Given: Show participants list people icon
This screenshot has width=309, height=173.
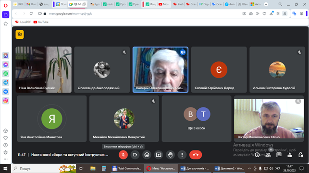Looking at the screenshot, I should point(268,155).
